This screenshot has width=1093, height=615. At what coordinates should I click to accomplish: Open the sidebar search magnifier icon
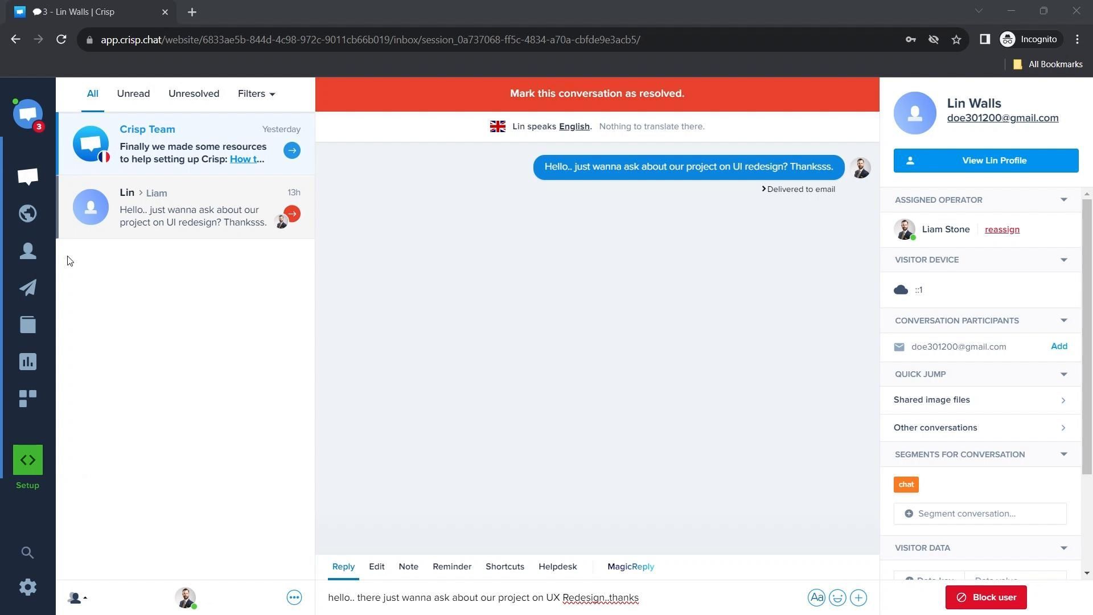(x=27, y=552)
